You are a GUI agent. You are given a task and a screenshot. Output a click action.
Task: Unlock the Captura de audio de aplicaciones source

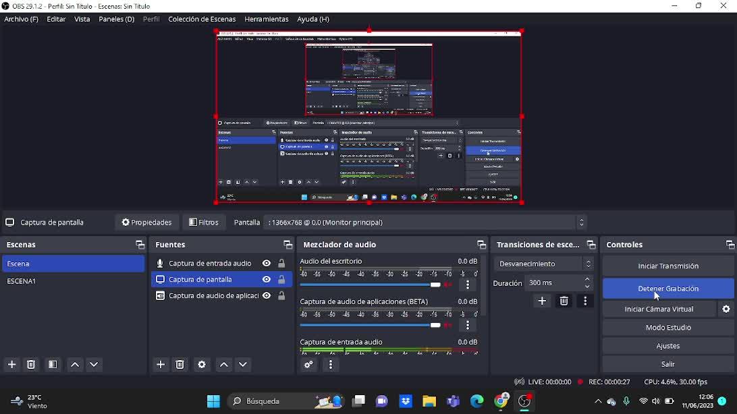coord(281,296)
